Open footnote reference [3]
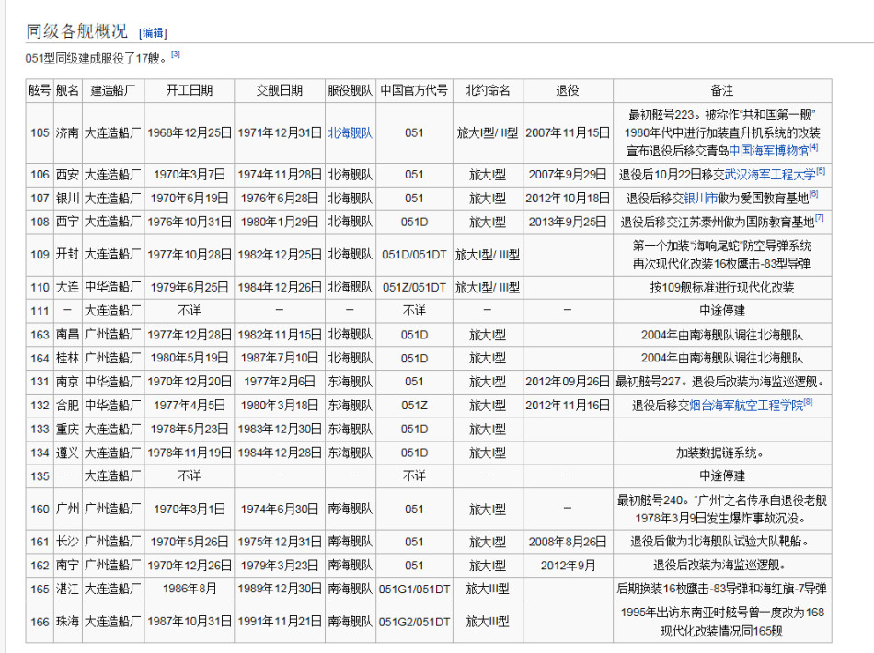 point(176,54)
